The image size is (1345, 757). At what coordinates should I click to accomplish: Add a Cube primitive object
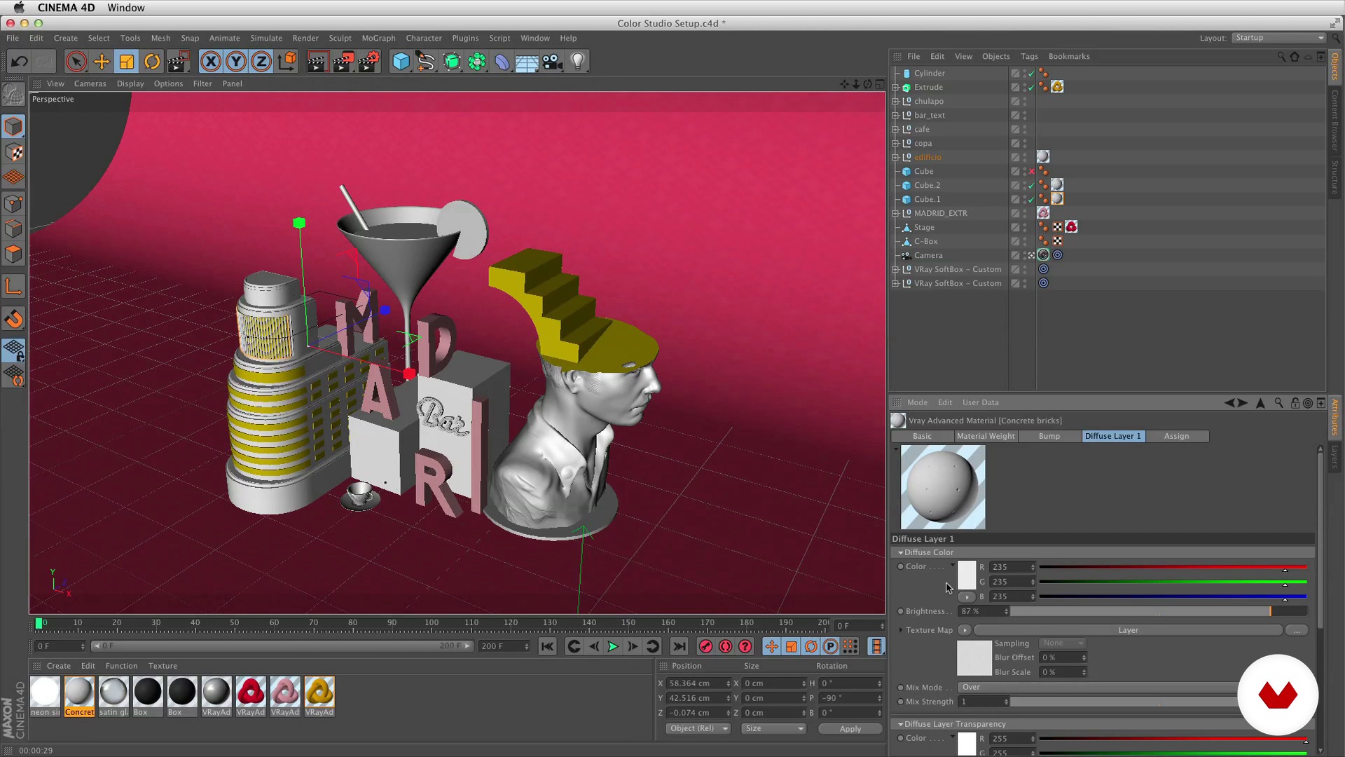(401, 62)
